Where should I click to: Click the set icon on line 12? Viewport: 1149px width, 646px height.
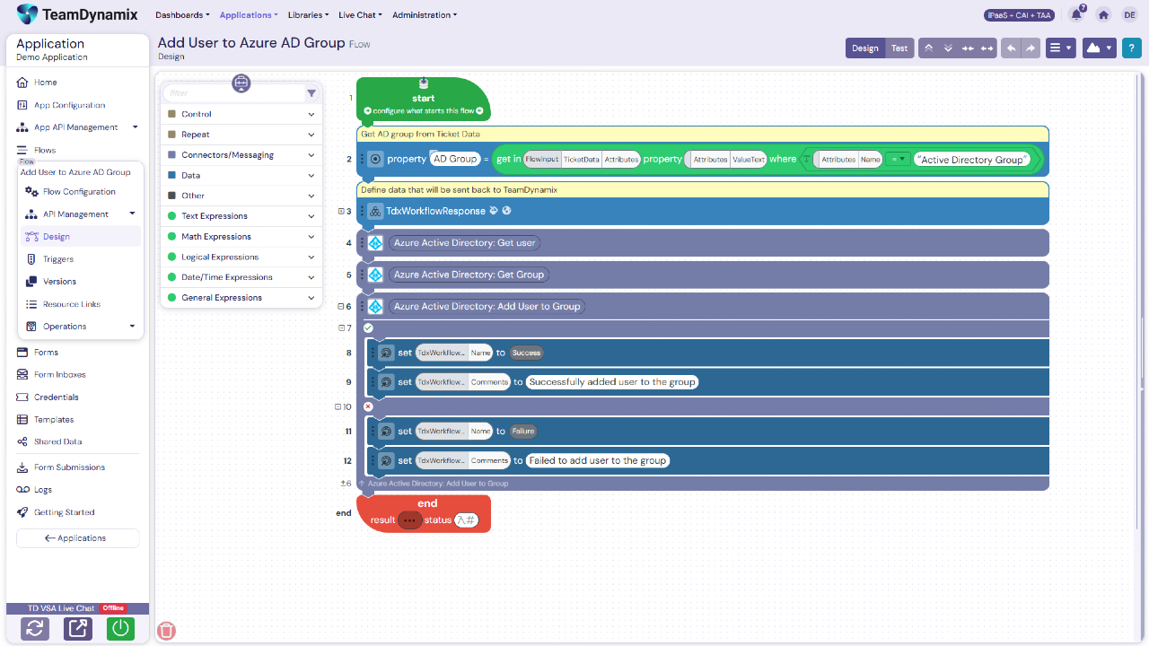386,460
